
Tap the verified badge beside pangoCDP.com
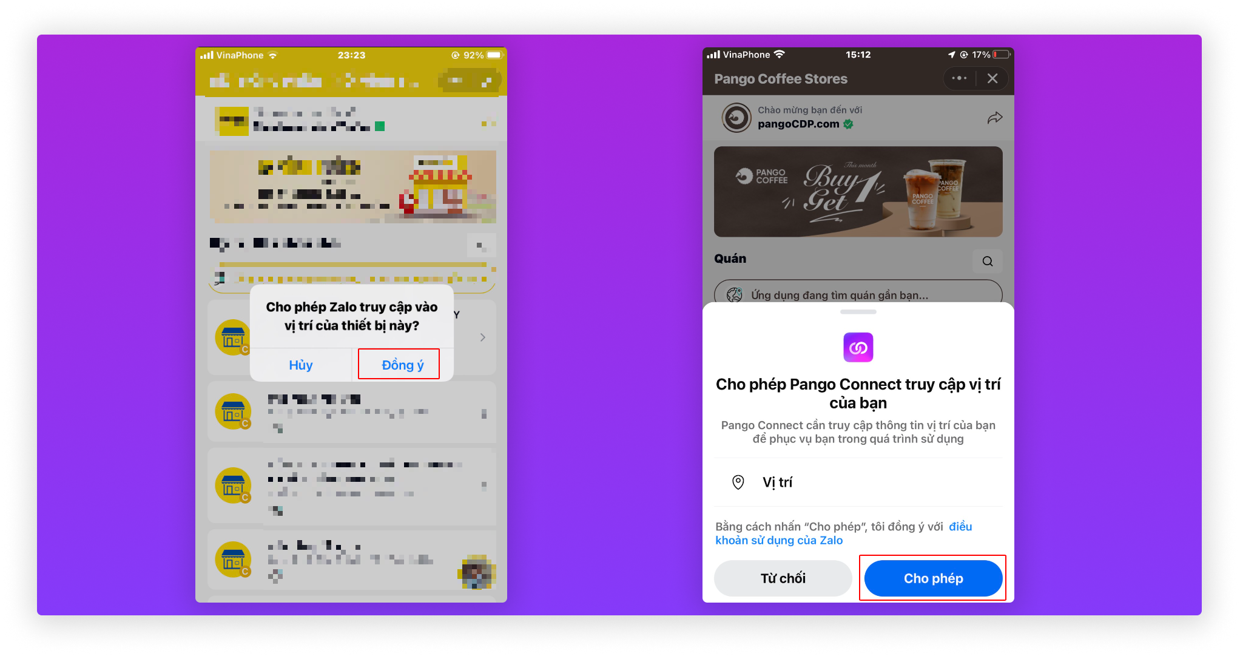(848, 124)
